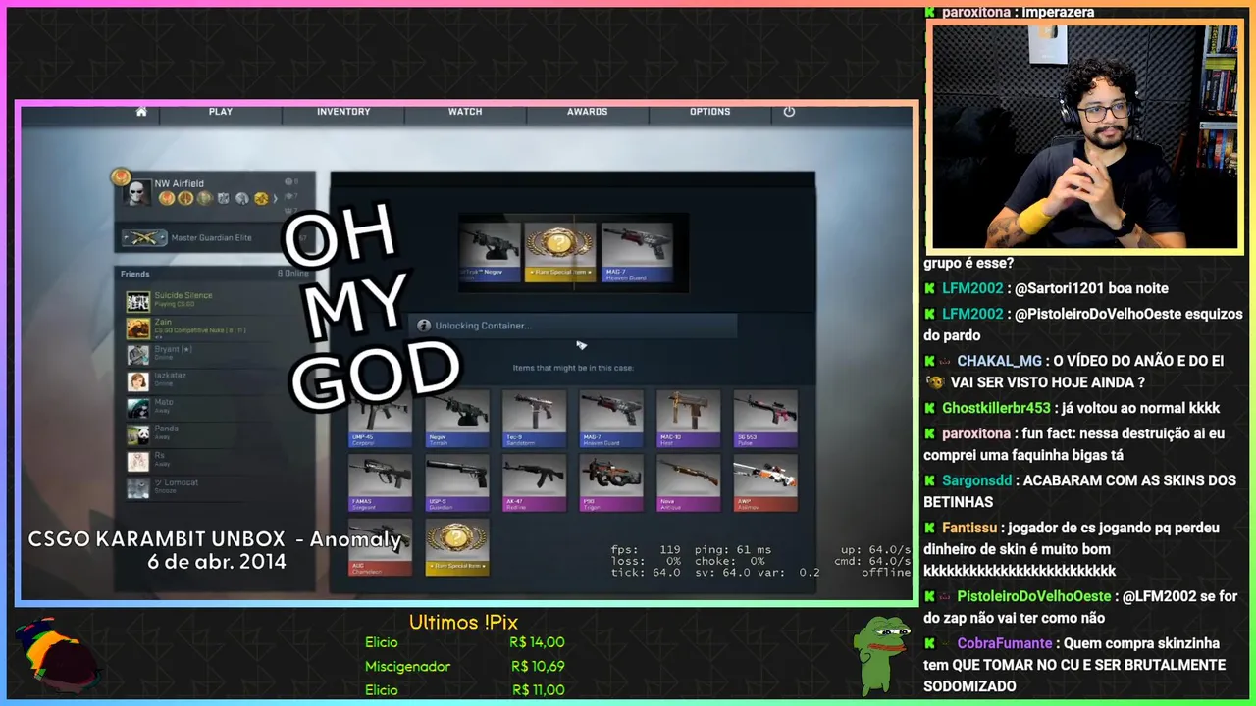This screenshot has height=706, width=1256.
Task: Open the AWARDS menu
Action: (x=587, y=112)
